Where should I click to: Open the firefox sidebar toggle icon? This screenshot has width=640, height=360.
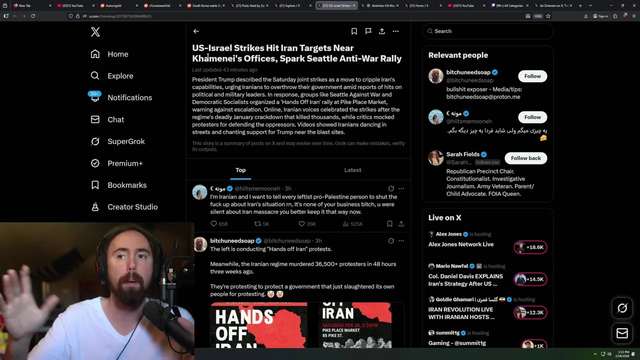point(6,16)
